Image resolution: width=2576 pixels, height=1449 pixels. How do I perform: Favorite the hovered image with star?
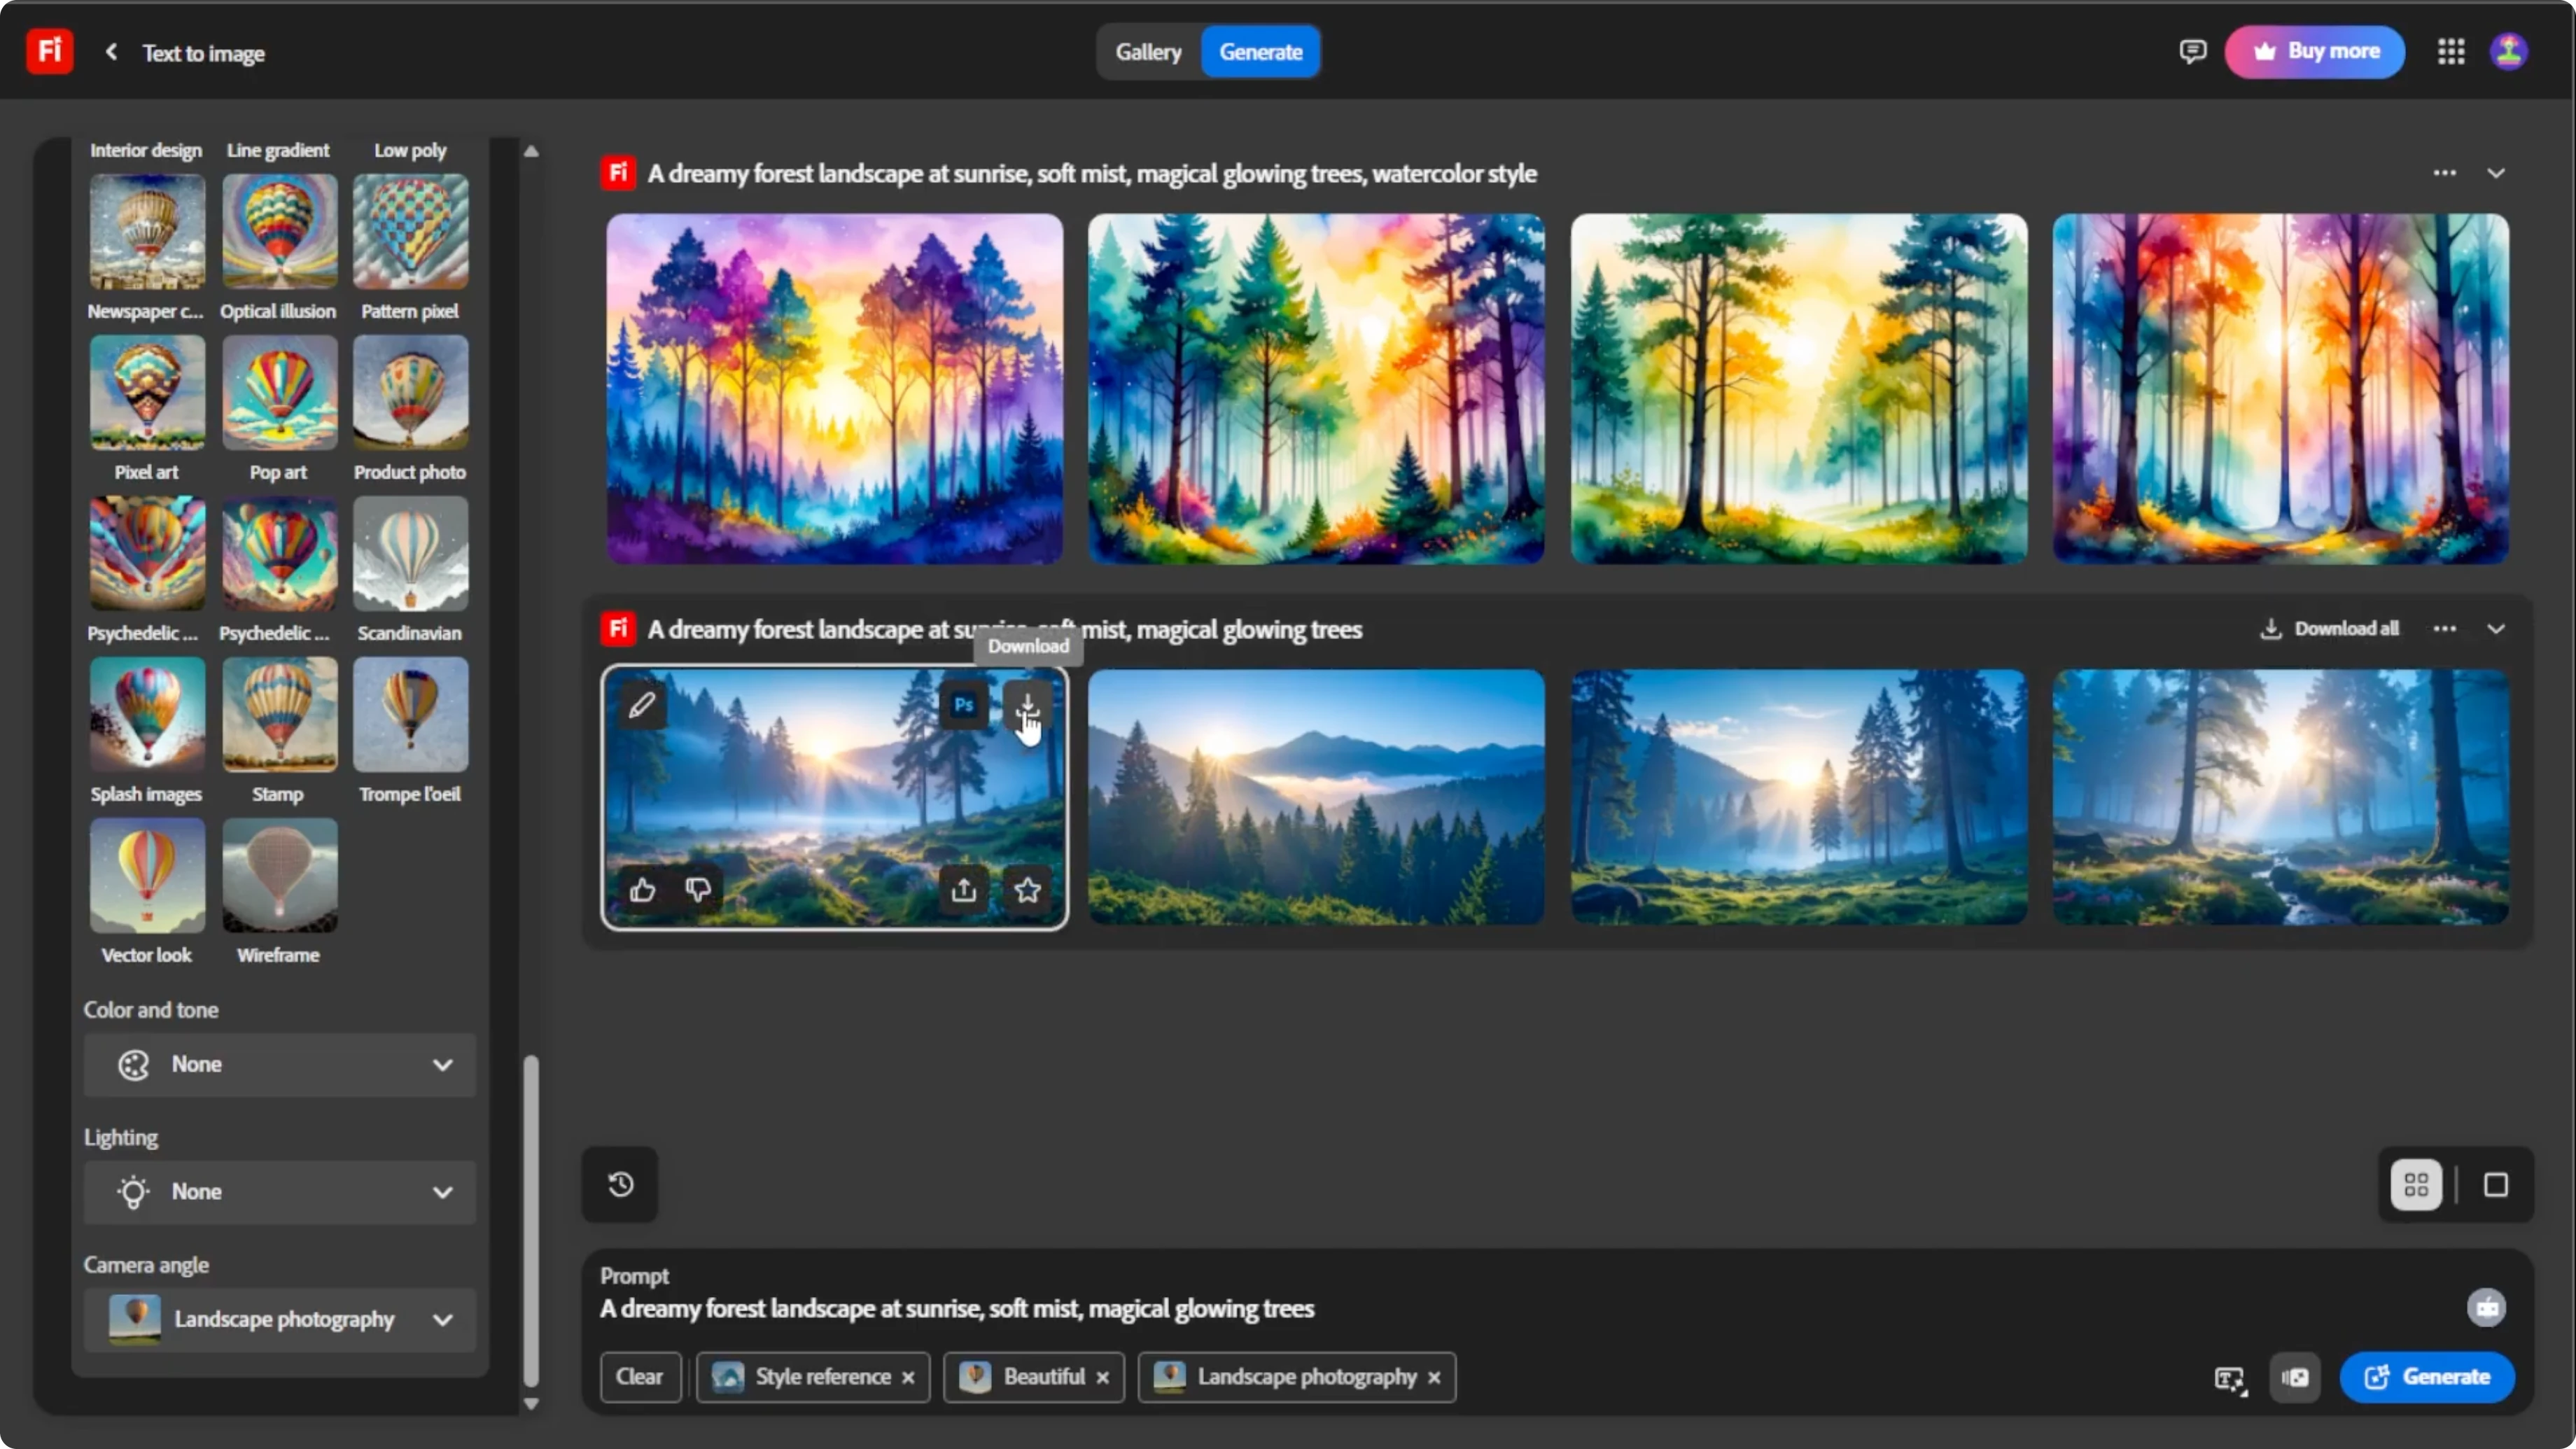[x=1027, y=889]
